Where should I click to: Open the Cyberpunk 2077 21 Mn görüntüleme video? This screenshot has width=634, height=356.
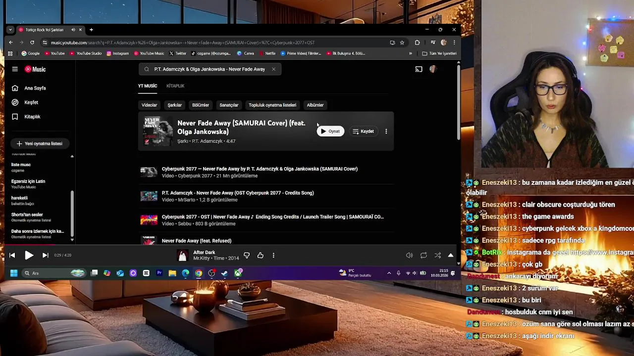[x=266, y=172]
